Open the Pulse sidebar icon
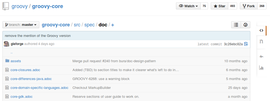The width and height of the screenshot is (270, 101). point(261,57)
